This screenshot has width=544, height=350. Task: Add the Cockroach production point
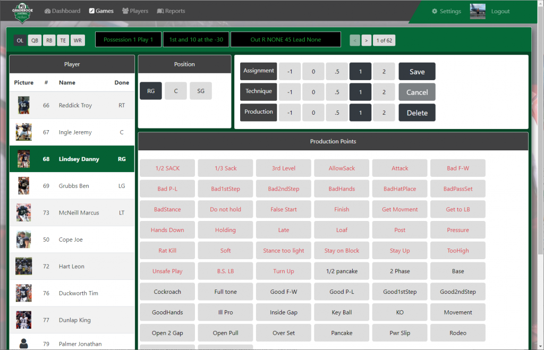167,292
